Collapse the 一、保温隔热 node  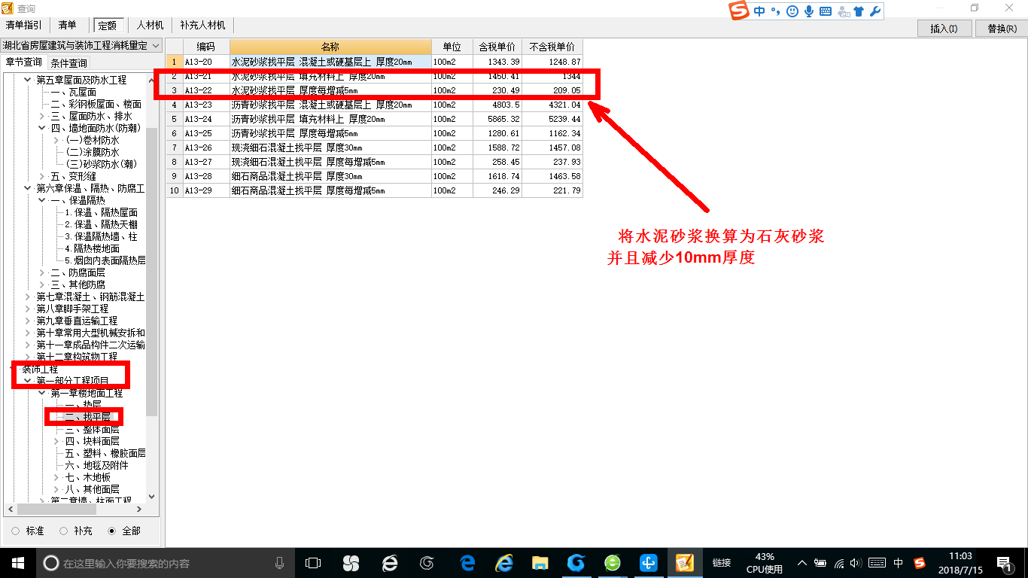coord(42,200)
